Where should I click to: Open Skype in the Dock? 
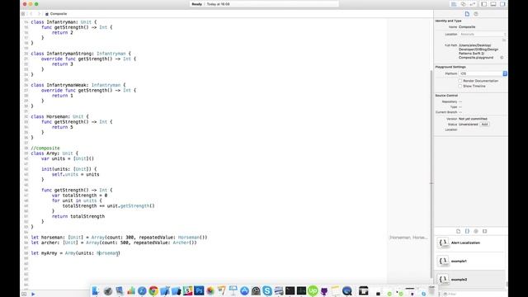pyautogui.click(x=267, y=290)
